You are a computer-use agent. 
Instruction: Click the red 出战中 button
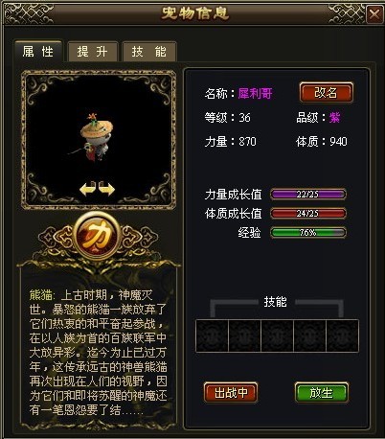point(231,392)
